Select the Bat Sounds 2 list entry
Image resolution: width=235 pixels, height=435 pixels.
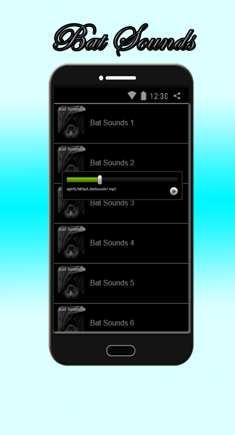tap(121, 157)
